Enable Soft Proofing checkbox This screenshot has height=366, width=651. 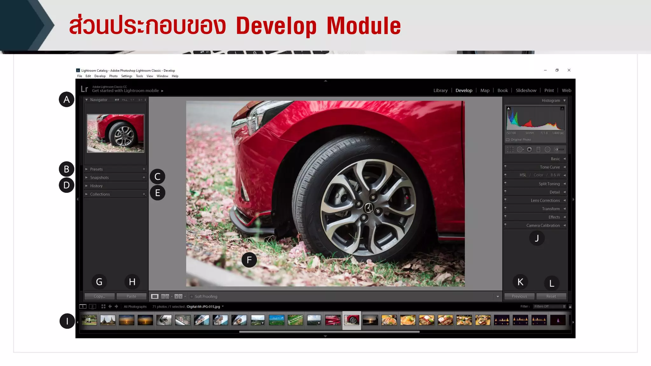click(x=192, y=297)
